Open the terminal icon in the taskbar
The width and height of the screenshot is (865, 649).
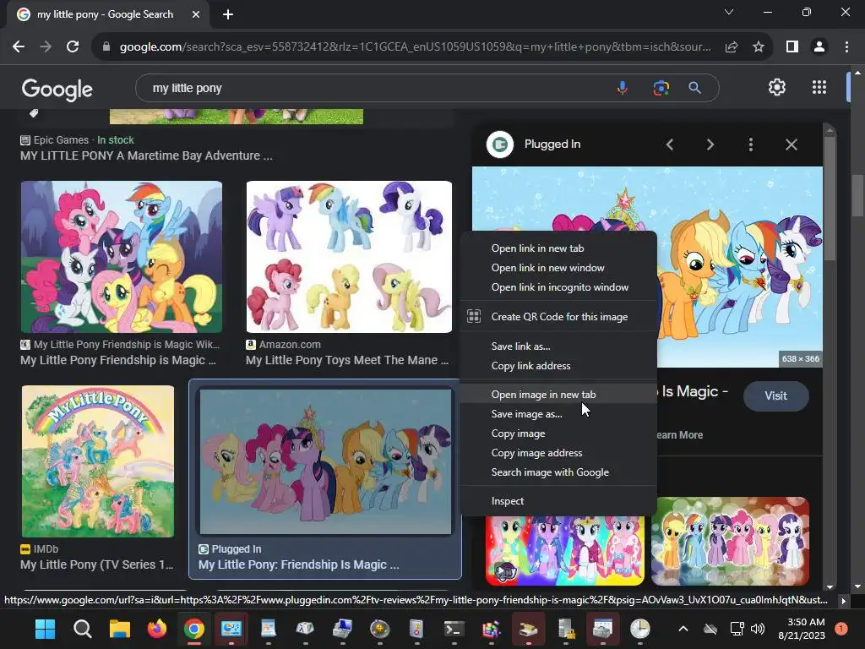[x=454, y=629]
